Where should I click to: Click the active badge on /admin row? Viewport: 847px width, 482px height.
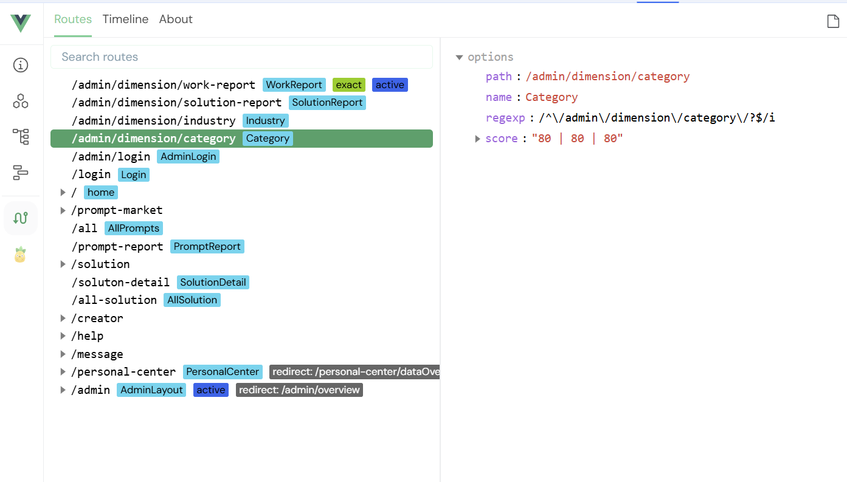[211, 390]
